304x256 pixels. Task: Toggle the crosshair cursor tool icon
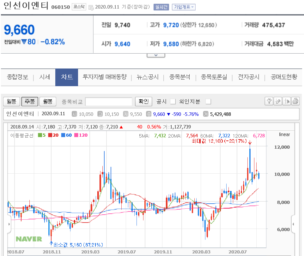[287, 101]
